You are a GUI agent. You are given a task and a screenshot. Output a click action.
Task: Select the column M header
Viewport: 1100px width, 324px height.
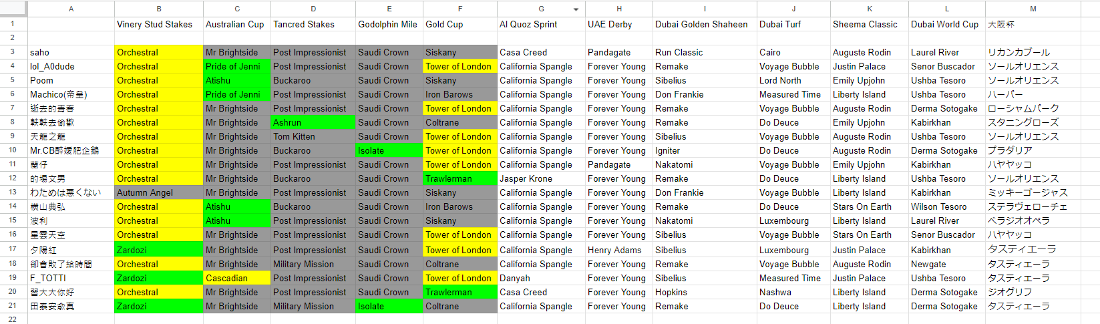pos(1033,9)
